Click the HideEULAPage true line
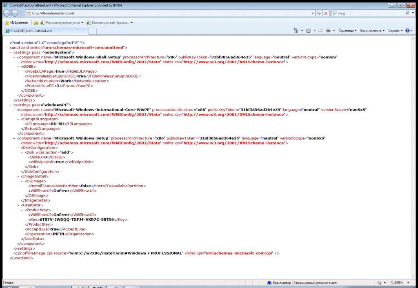 pyautogui.click(x=61, y=71)
